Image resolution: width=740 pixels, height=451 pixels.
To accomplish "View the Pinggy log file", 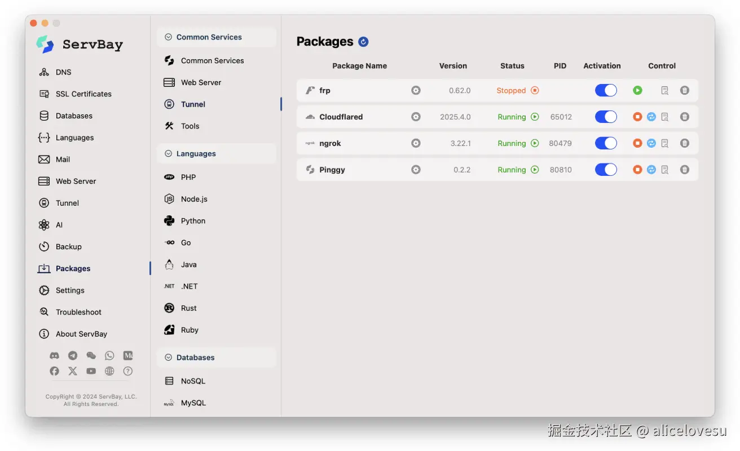I will [665, 170].
